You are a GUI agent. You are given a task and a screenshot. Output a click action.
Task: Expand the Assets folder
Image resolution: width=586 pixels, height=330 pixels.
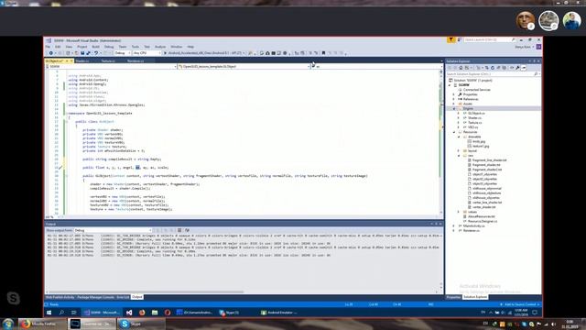[454, 104]
